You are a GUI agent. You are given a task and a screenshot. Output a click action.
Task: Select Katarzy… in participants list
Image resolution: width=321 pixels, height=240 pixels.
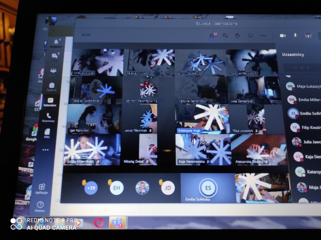tap(308, 172)
